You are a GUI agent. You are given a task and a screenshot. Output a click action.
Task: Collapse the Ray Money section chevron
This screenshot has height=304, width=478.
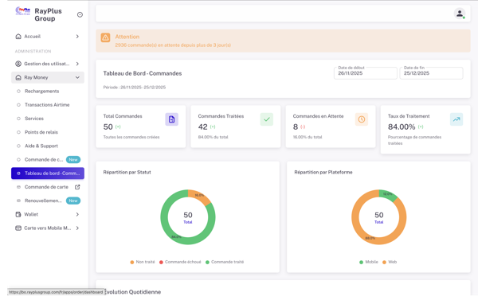tap(77, 77)
